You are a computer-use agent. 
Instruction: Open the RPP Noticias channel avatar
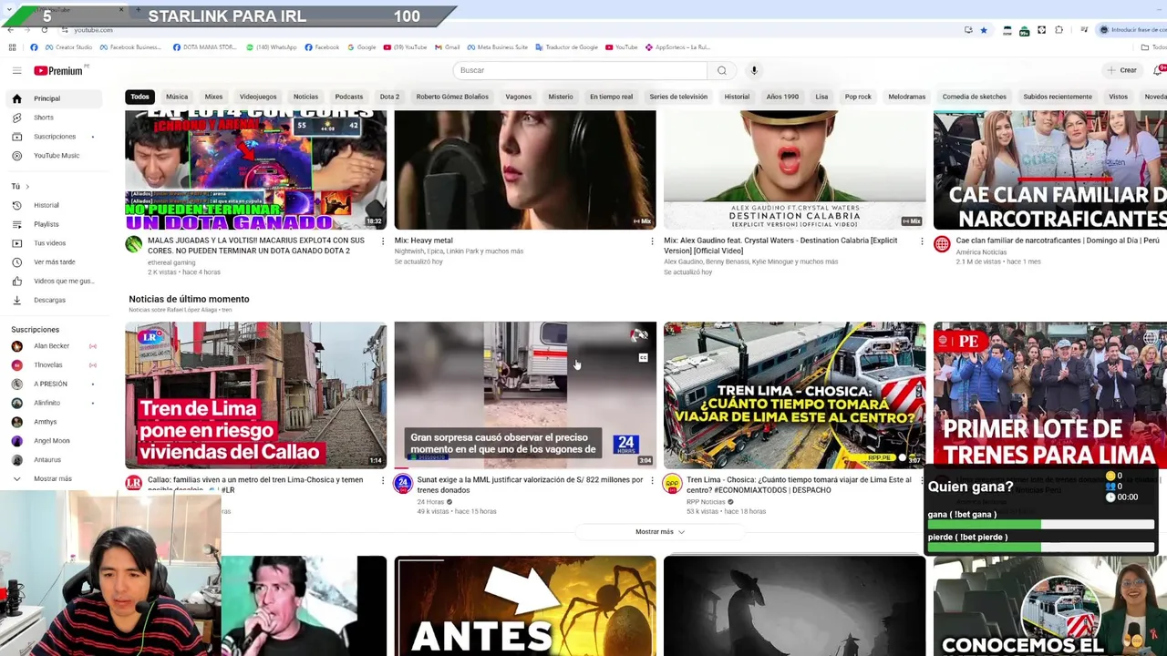click(673, 484)
